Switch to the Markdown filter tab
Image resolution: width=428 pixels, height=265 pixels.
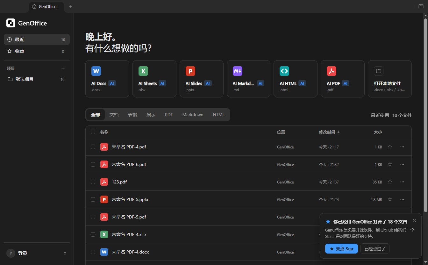click(x=193, y=115)
